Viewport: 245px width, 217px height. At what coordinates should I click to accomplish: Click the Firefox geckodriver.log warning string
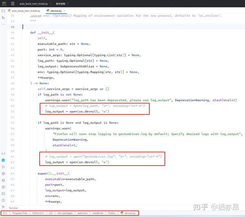click(147, 134)
